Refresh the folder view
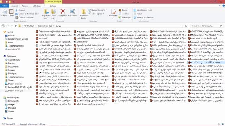The width and height of the screenshot is (225, 126). click(x=186, y=26)
